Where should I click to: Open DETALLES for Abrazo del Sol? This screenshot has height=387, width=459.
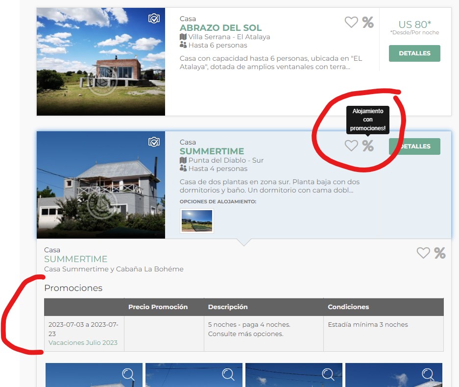click(x=414, y=53)
